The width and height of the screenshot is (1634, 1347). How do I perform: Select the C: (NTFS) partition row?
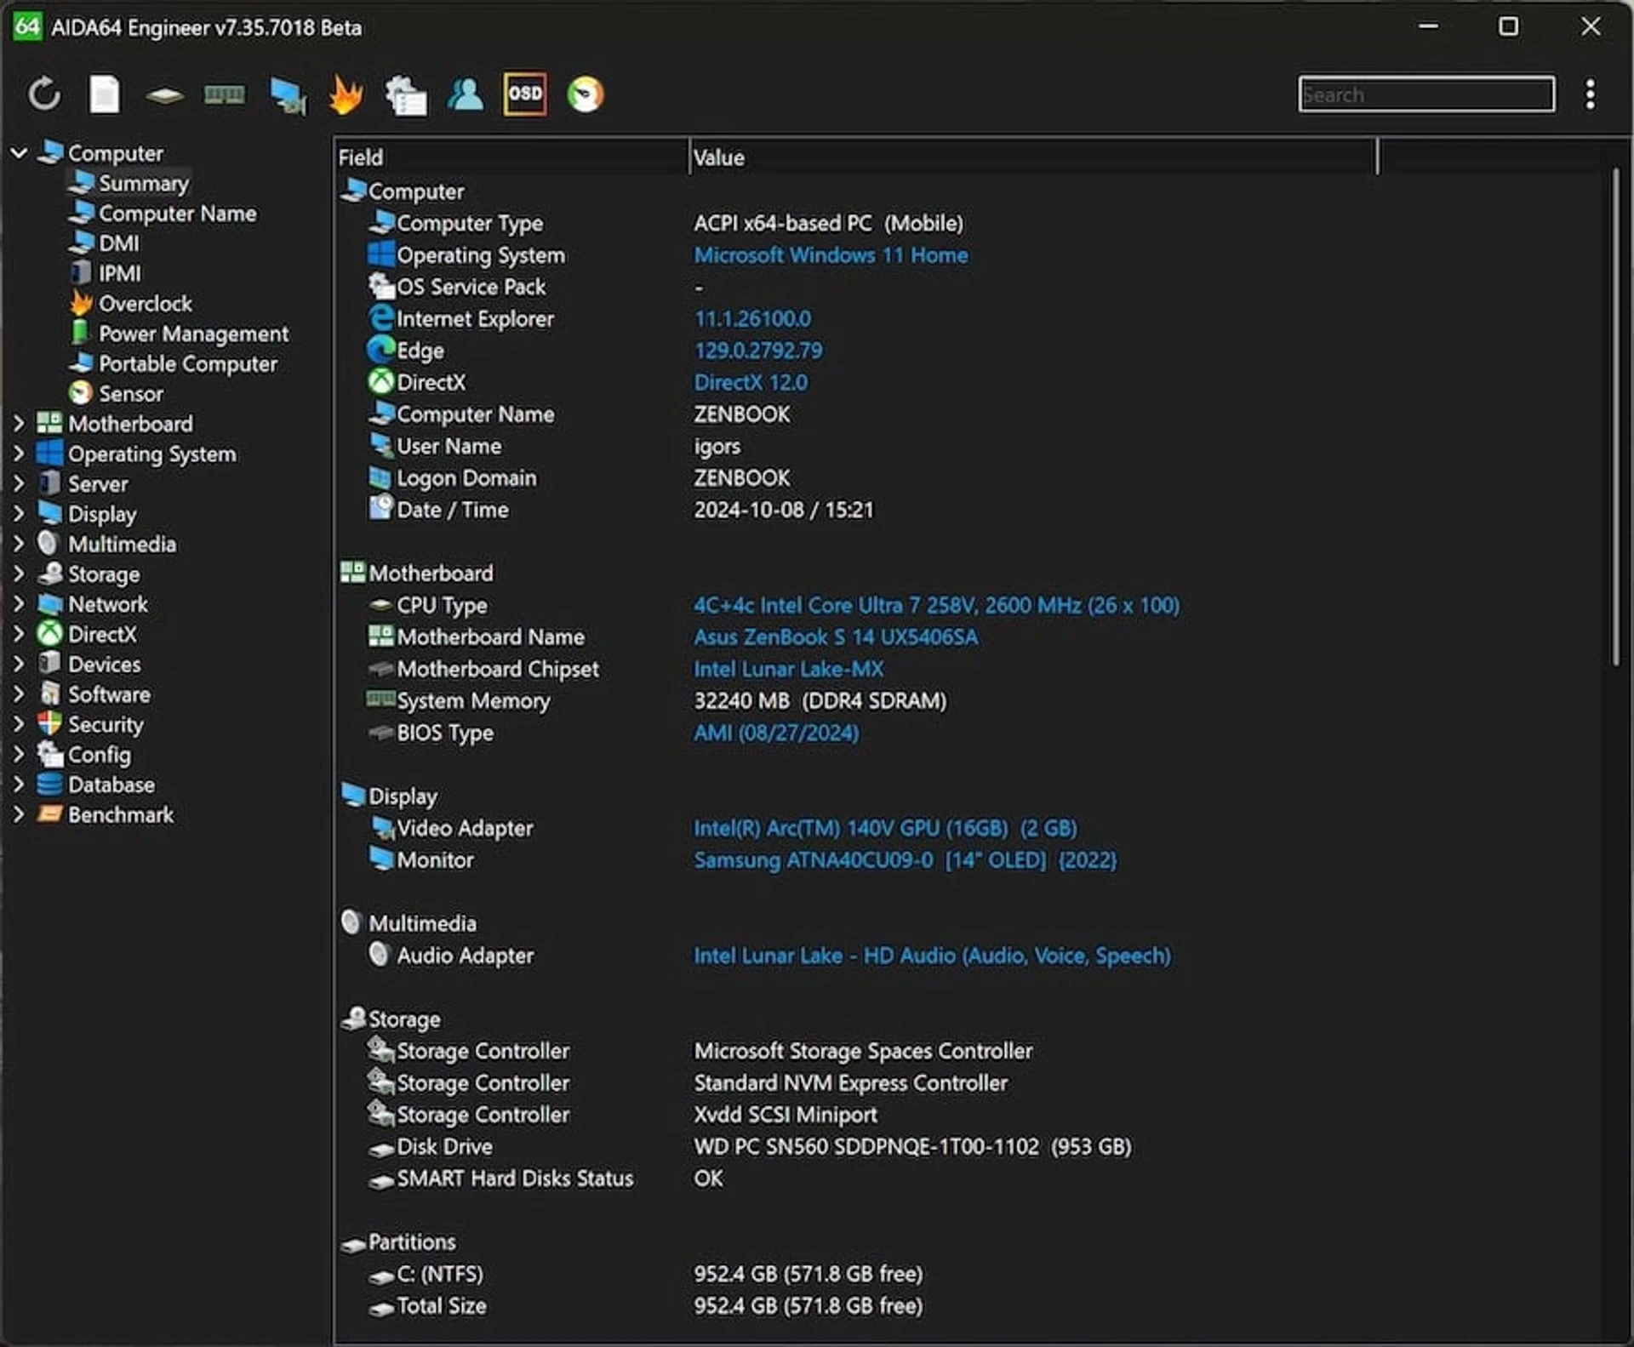(970, 1274)
